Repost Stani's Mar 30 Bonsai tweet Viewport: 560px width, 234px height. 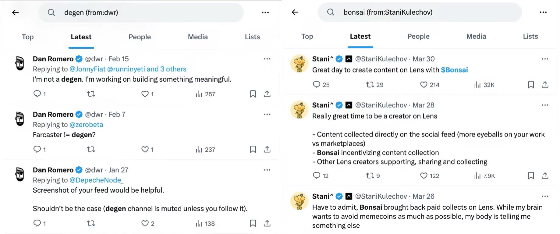pyautogui.click(x=370, y=85)
